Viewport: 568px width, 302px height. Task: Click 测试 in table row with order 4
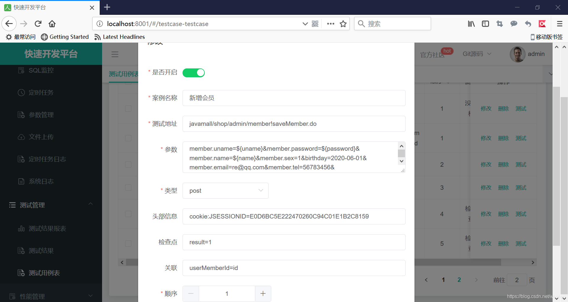[521, 214]
